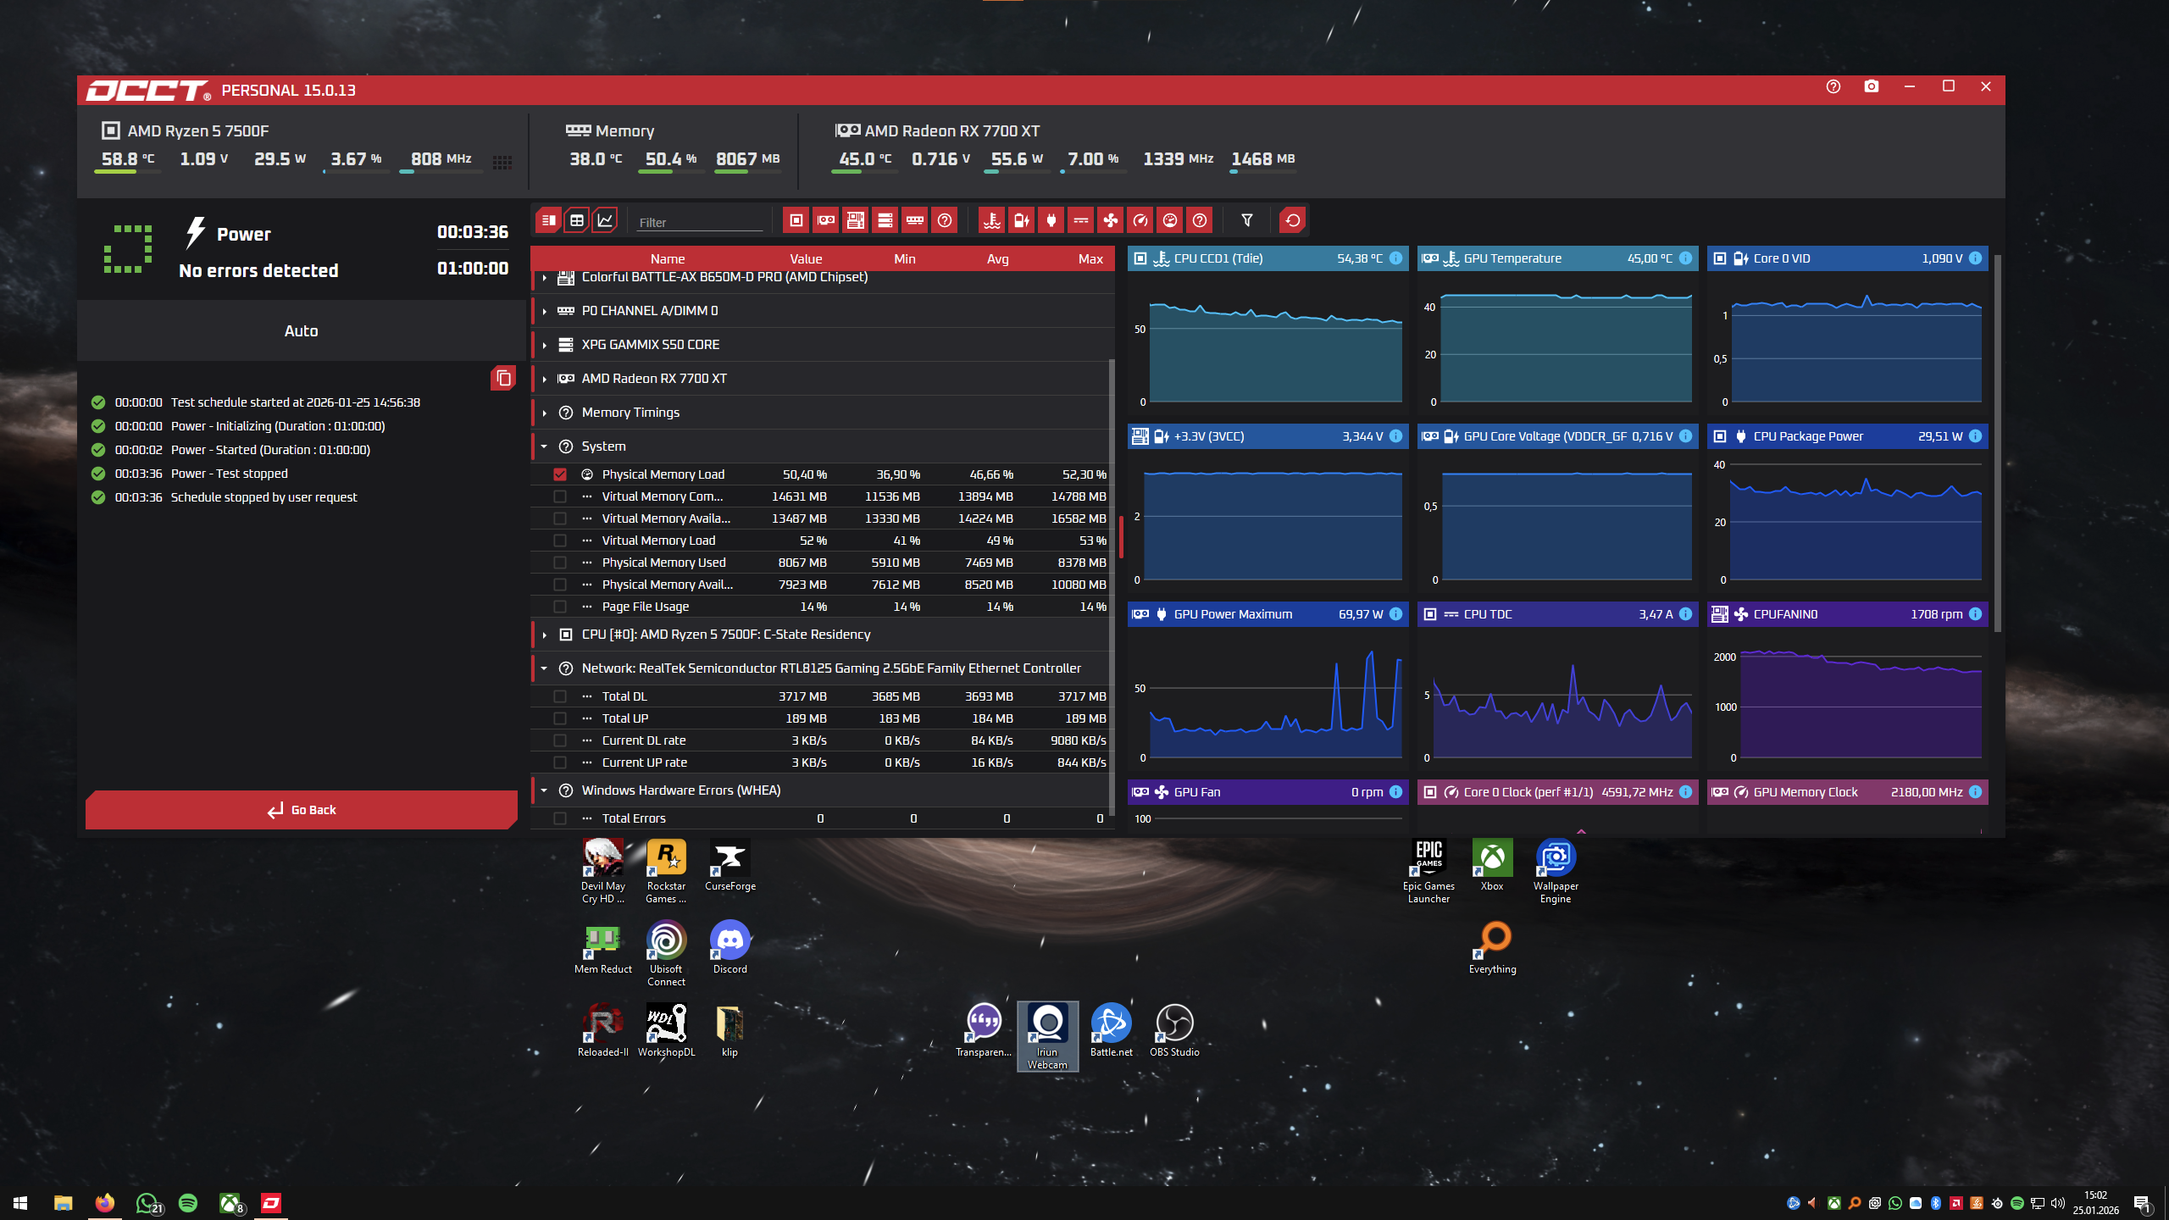Screen dimensions: 2169x1220
Task: Reset sensor statistics with the refresh icon
Action: pos(1293,221)
